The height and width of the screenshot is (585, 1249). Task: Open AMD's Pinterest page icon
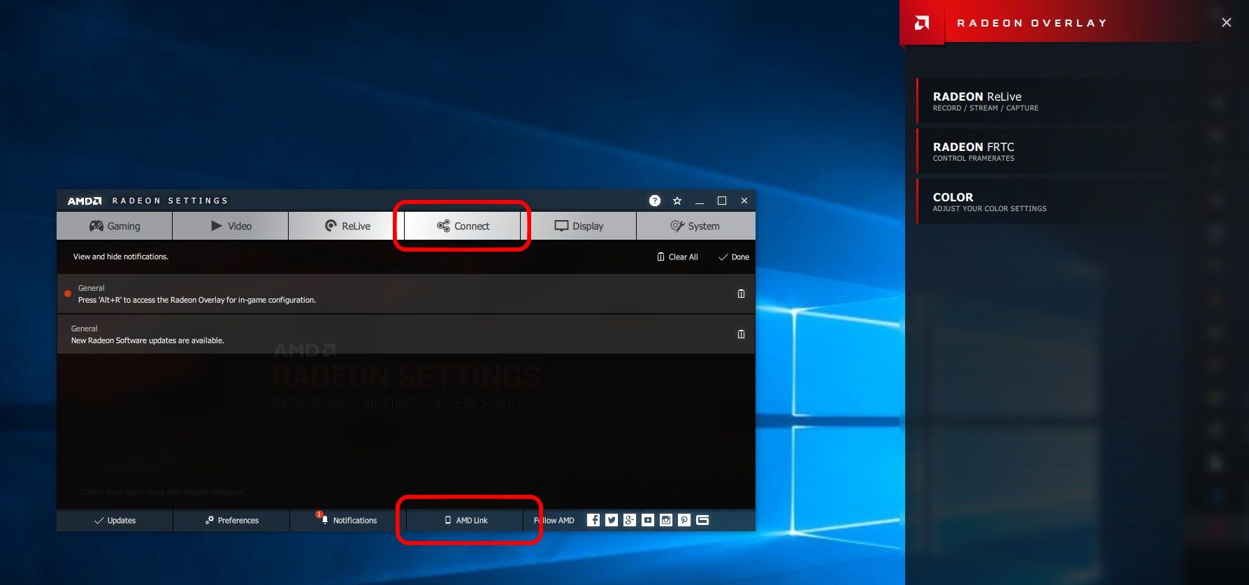(684, 519)
